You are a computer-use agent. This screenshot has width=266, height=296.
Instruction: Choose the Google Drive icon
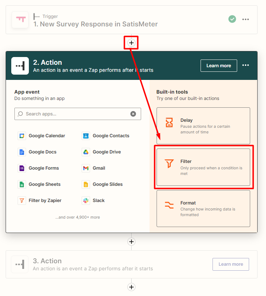pyautogui.click(x=86, y=152)
